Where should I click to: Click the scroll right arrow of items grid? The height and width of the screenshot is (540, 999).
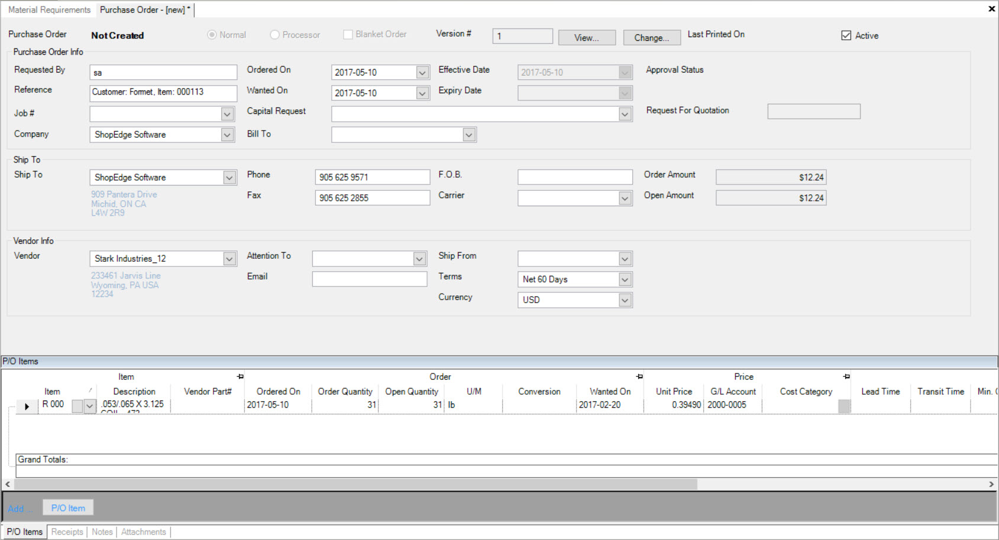coord(991,484)
